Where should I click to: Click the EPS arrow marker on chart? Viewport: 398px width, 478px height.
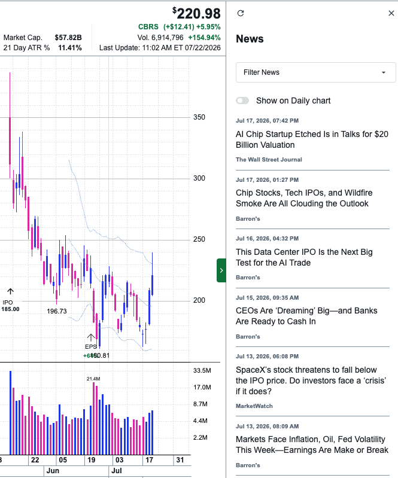90,337
